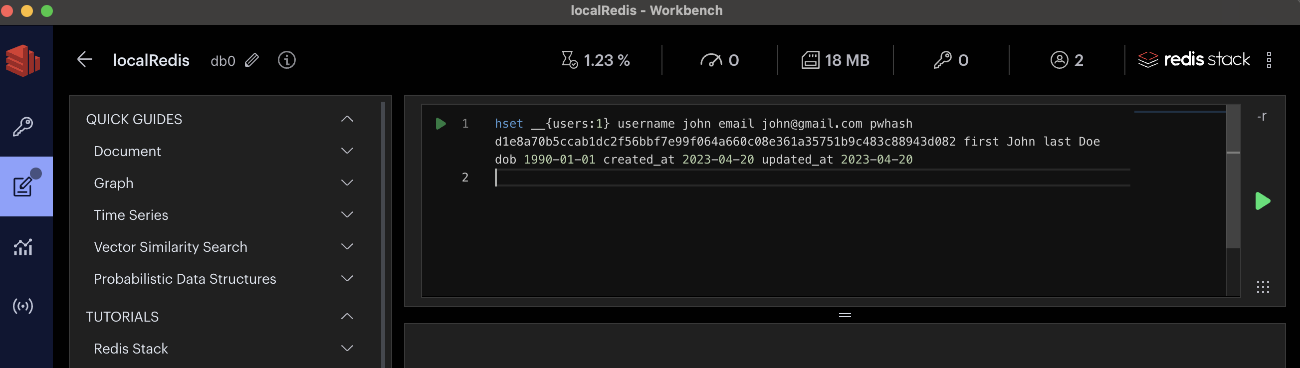Submit the query with the large green play button

1262,201
